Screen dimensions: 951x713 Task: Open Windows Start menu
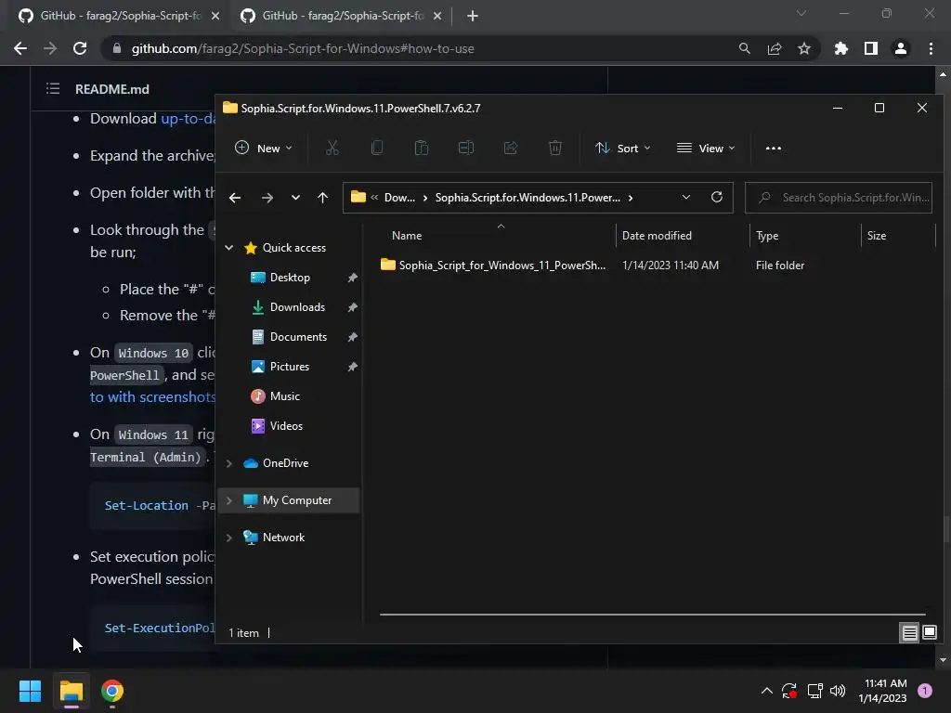(x=30, y=691)
